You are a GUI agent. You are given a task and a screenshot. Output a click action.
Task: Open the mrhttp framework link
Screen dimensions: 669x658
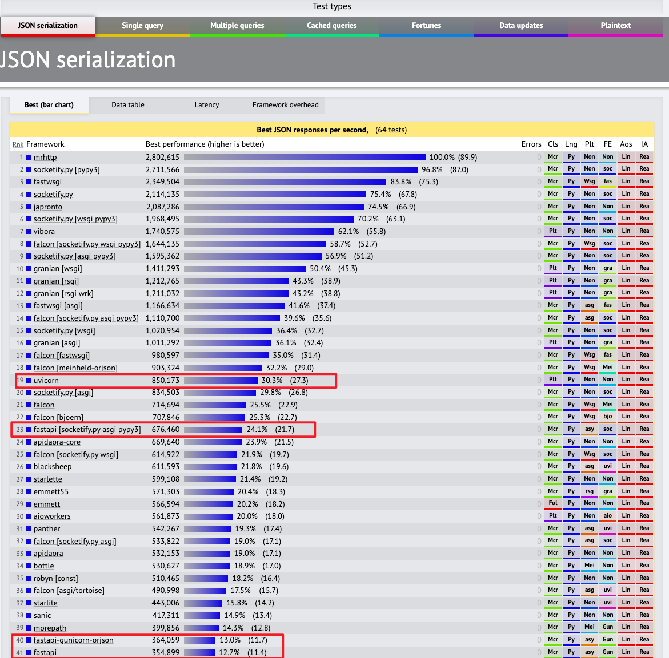coord(45,158)
